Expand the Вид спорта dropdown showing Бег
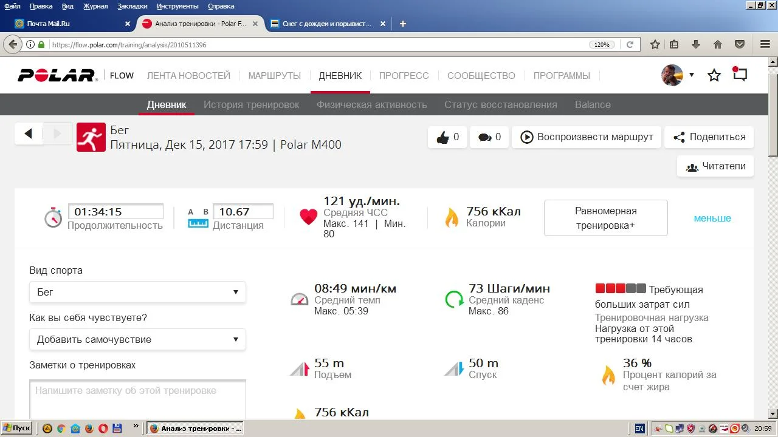The image size is (778, 437). click(137, 292)
